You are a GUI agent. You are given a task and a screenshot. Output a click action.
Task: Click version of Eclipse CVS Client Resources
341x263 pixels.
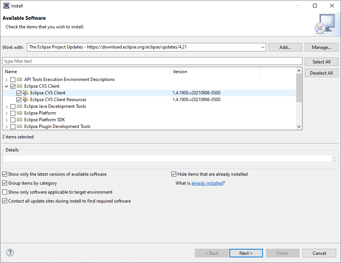point(196,100)
